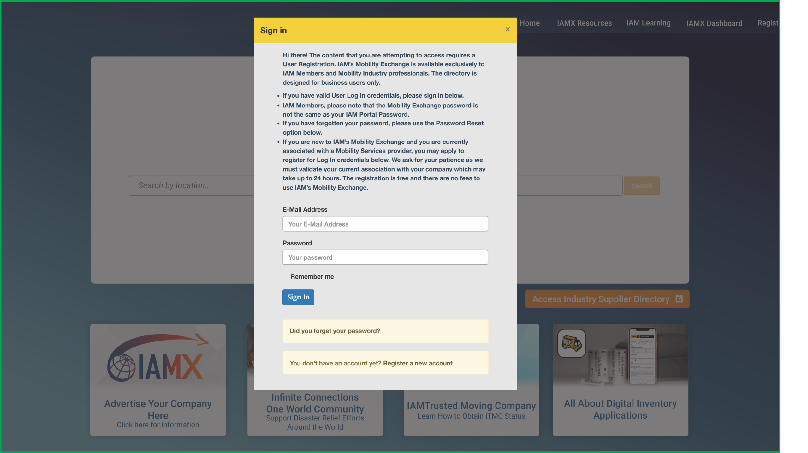Click the orange Search button
The width and height of the screenshot is (808, 453).
tap(641, 186)
